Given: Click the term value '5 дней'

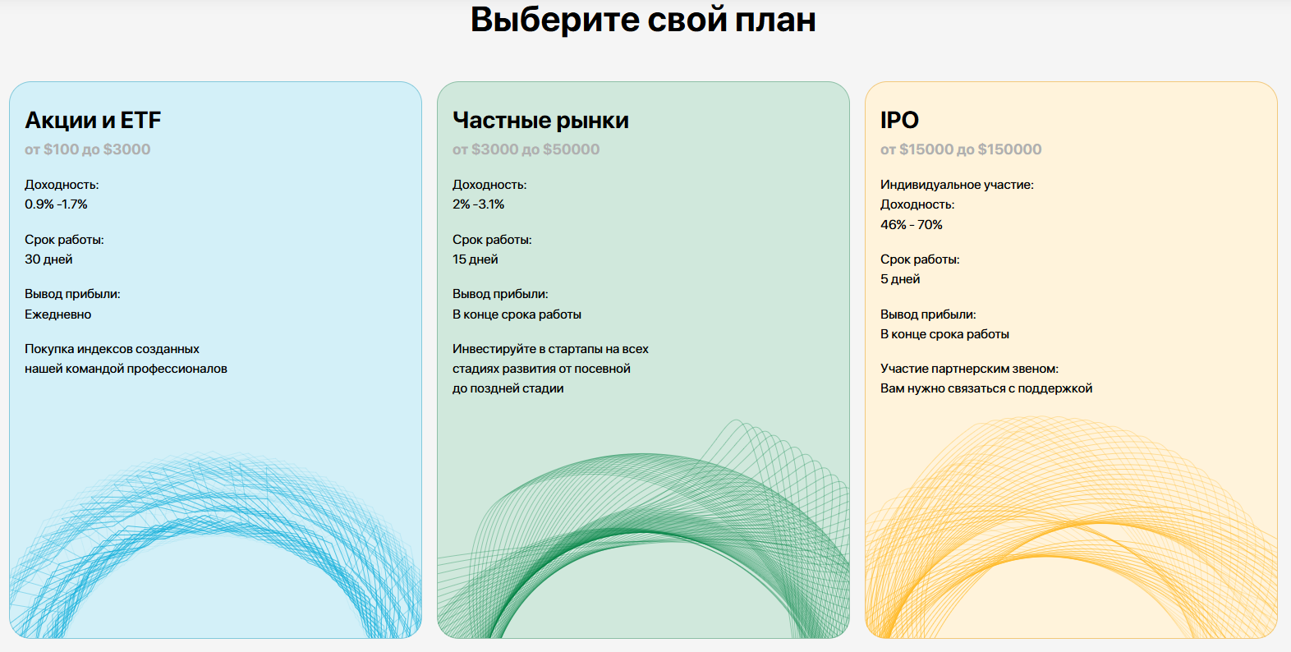Looking at the screenshot, I should pyautogui.click(x=900, y=279).
